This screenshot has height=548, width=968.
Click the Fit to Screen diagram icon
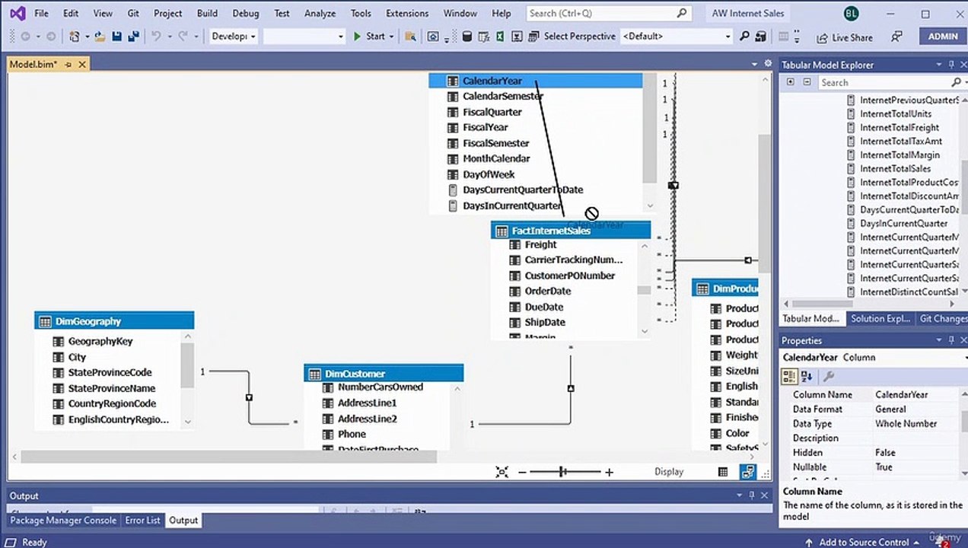tap(502, 472)
